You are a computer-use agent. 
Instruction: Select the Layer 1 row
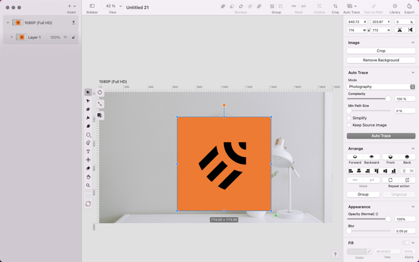pos(40,37)
